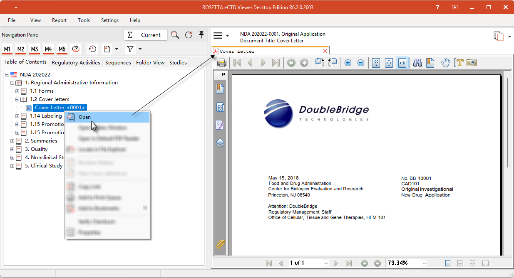Select the 1.1 Forms tree item
Image resolution: width=514 pixels, height=278 pixels.
pos(42,91)
